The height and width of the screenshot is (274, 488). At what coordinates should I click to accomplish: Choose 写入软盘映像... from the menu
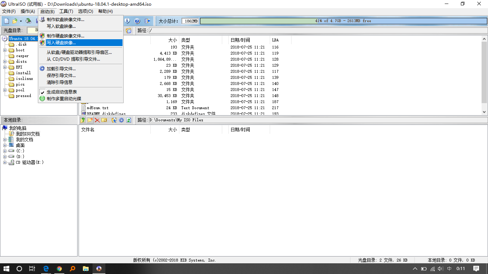[81, 26]
